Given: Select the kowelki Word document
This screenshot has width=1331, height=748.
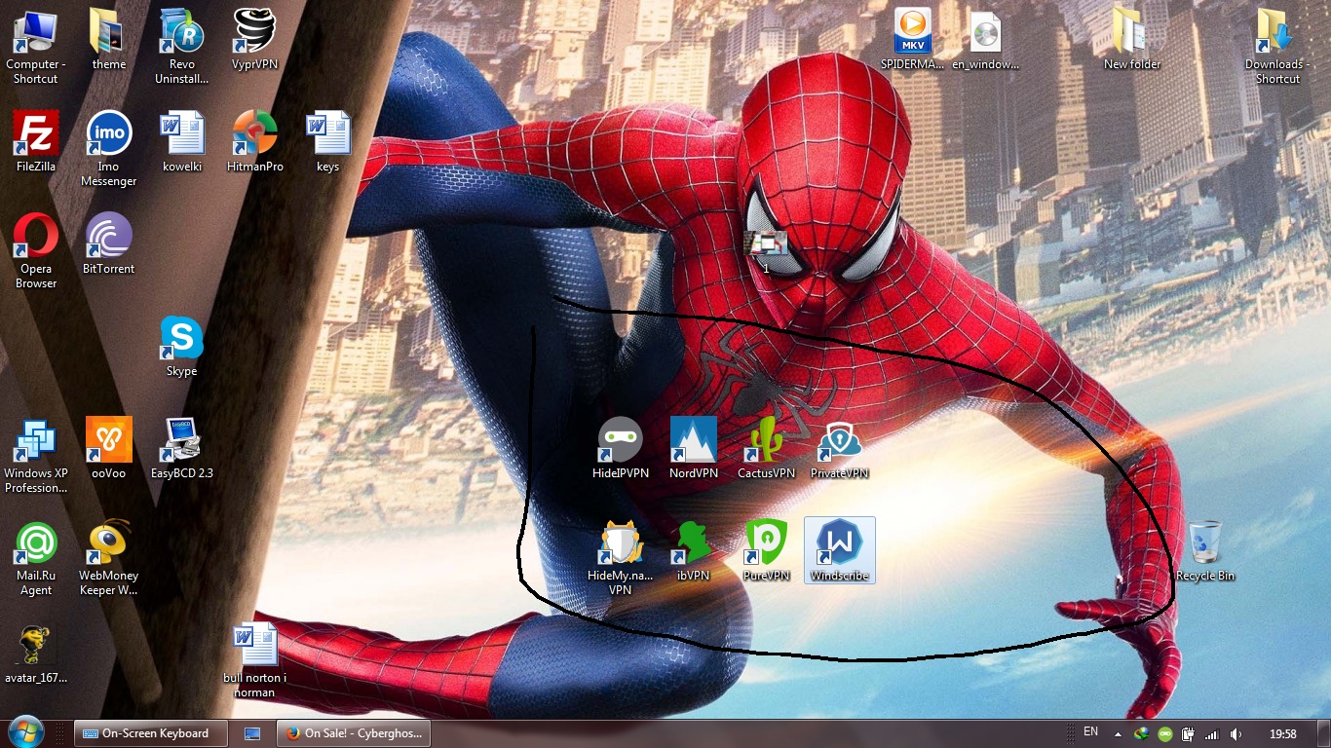Looking at the screenshot, I should (182, 141).
